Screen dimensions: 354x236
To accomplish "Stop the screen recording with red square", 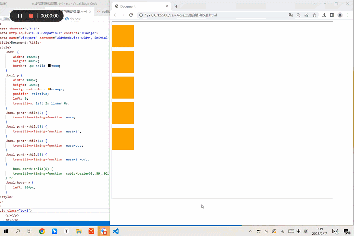I will (31, 16).
